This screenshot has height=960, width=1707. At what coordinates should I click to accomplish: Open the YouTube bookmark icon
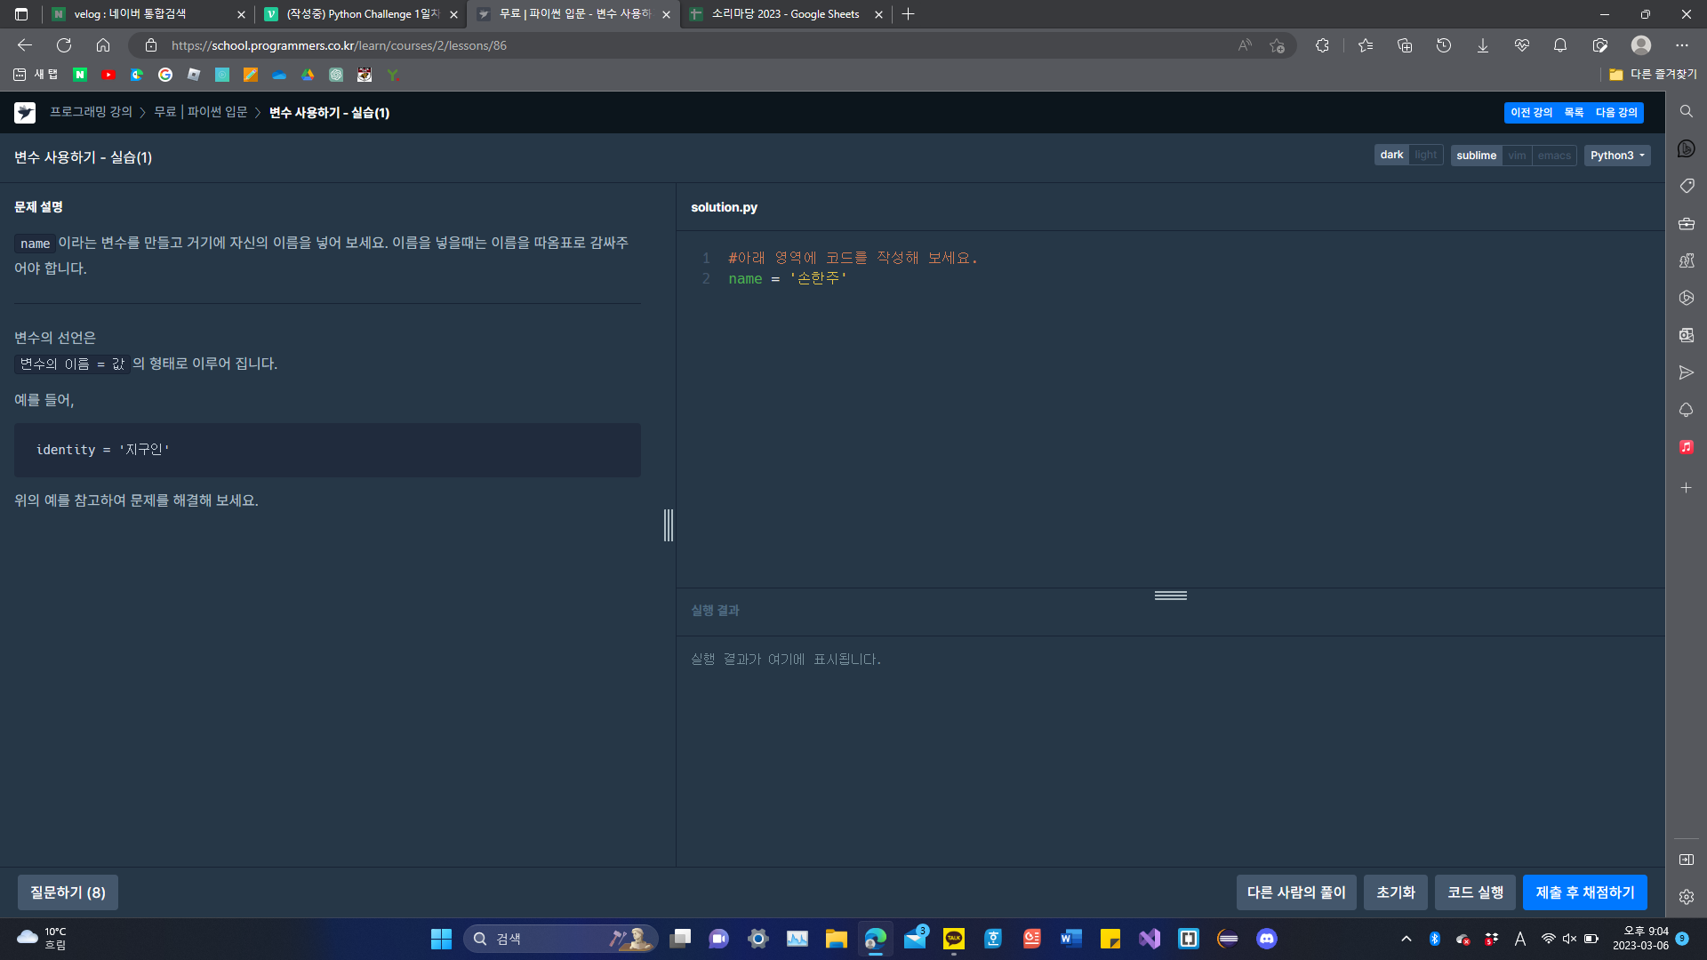[108, 75]
